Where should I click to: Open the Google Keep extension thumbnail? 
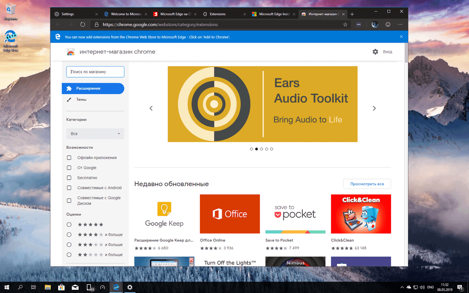164,214
